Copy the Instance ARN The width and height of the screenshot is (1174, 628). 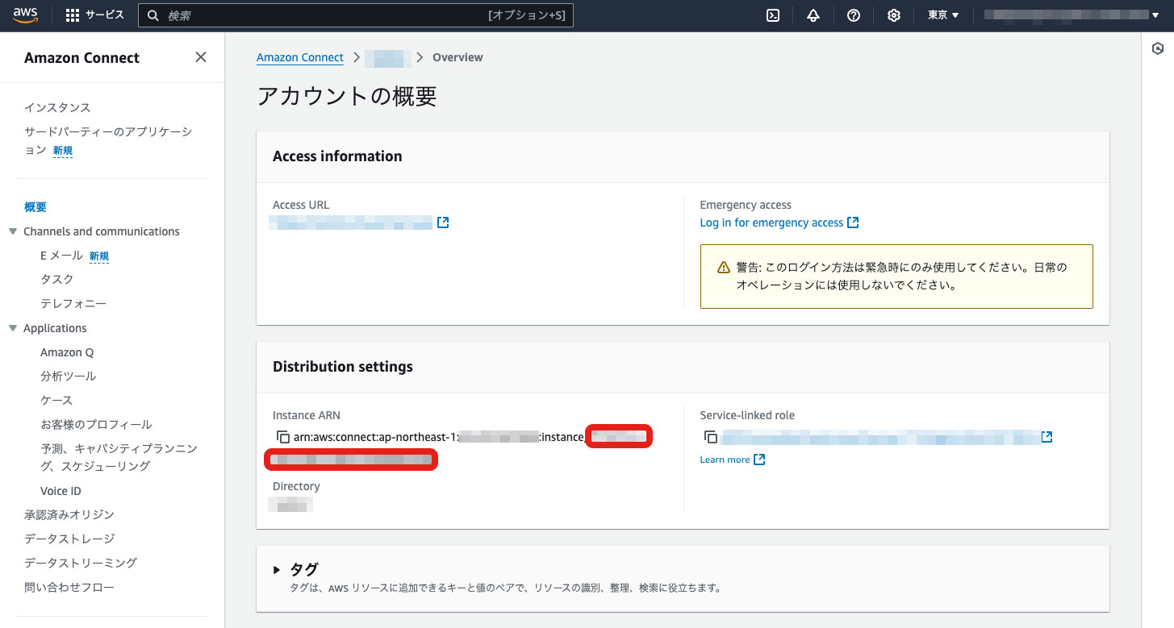[x=282, y=437]
